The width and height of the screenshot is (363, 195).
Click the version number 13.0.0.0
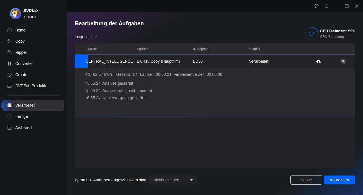point(30,17)
